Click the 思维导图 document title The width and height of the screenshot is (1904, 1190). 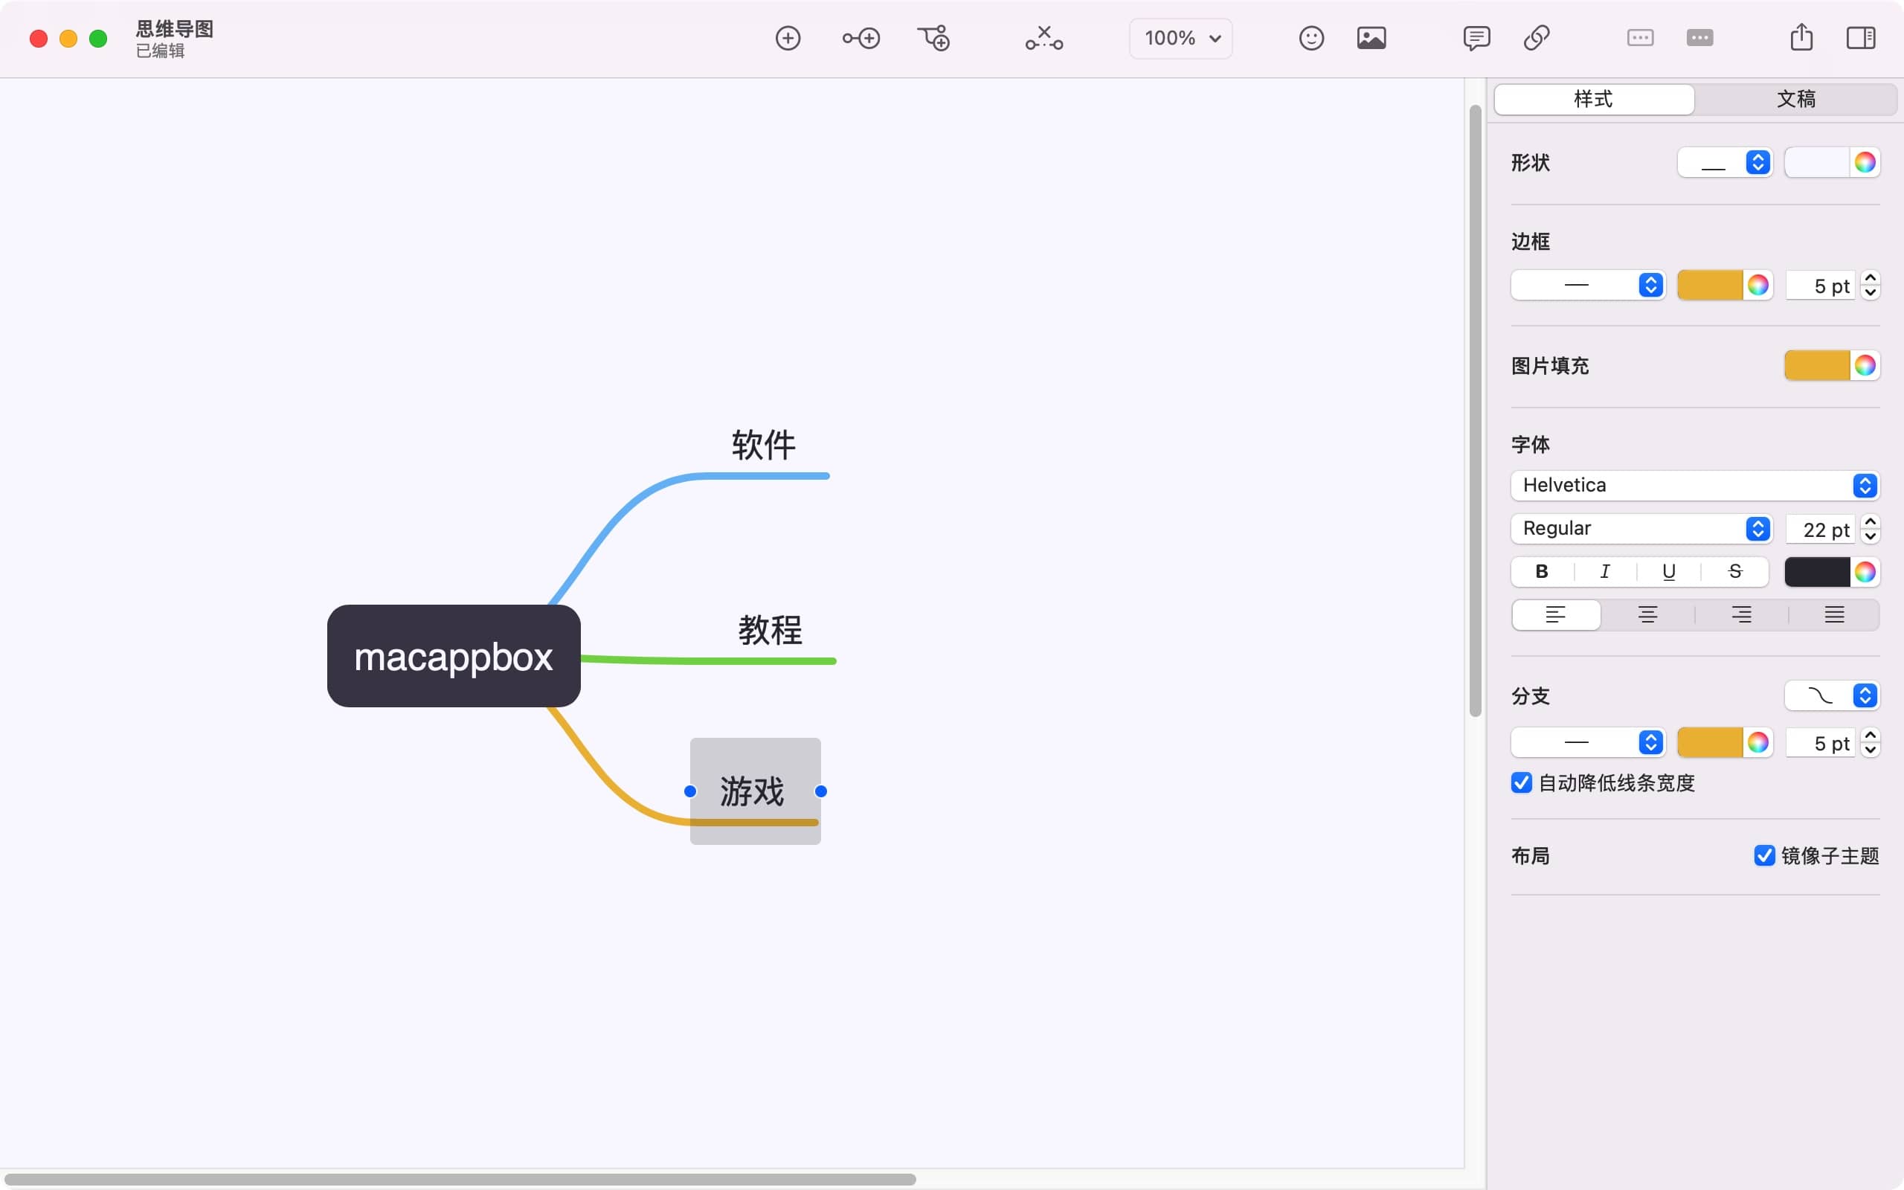pos(175,29)
